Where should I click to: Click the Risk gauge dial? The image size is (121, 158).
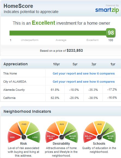(24, 132)
